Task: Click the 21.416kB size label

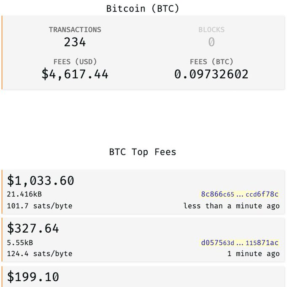Action: coord(24,194)
